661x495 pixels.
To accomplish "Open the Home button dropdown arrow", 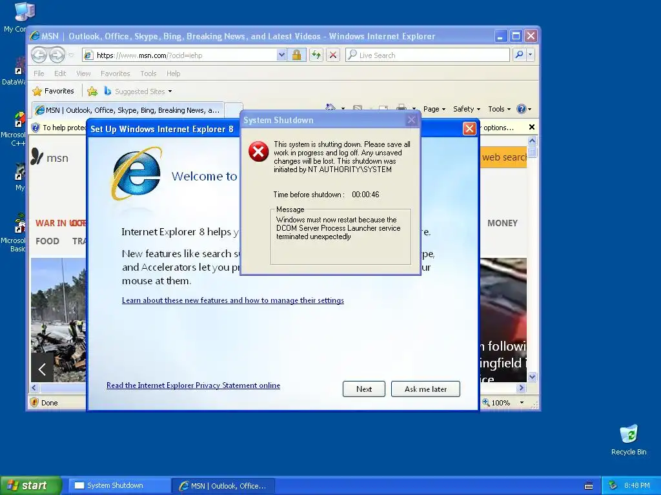I will 343,109.
